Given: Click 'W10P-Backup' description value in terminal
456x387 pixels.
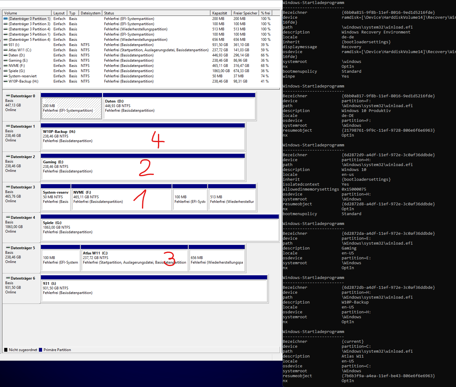Looking at the screenshot, I should [x=355, y=302].
